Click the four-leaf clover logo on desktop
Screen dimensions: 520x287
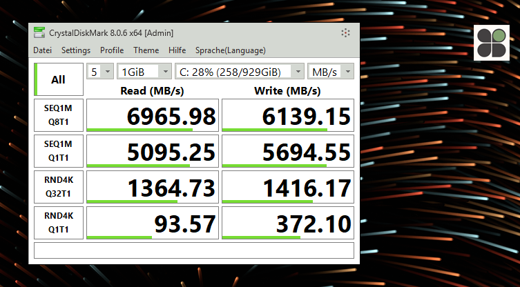click(492, 43)
